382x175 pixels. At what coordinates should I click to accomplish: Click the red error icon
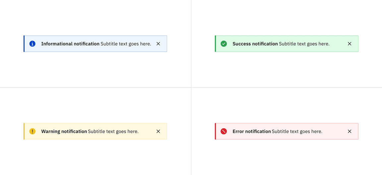pyautogui.click(x=224, y=131)
